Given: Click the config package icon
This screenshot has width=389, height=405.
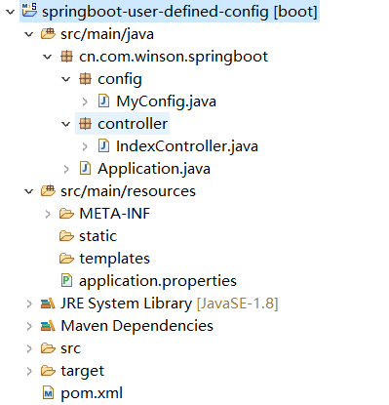Looking at the screenshot, I should (85, 79).
